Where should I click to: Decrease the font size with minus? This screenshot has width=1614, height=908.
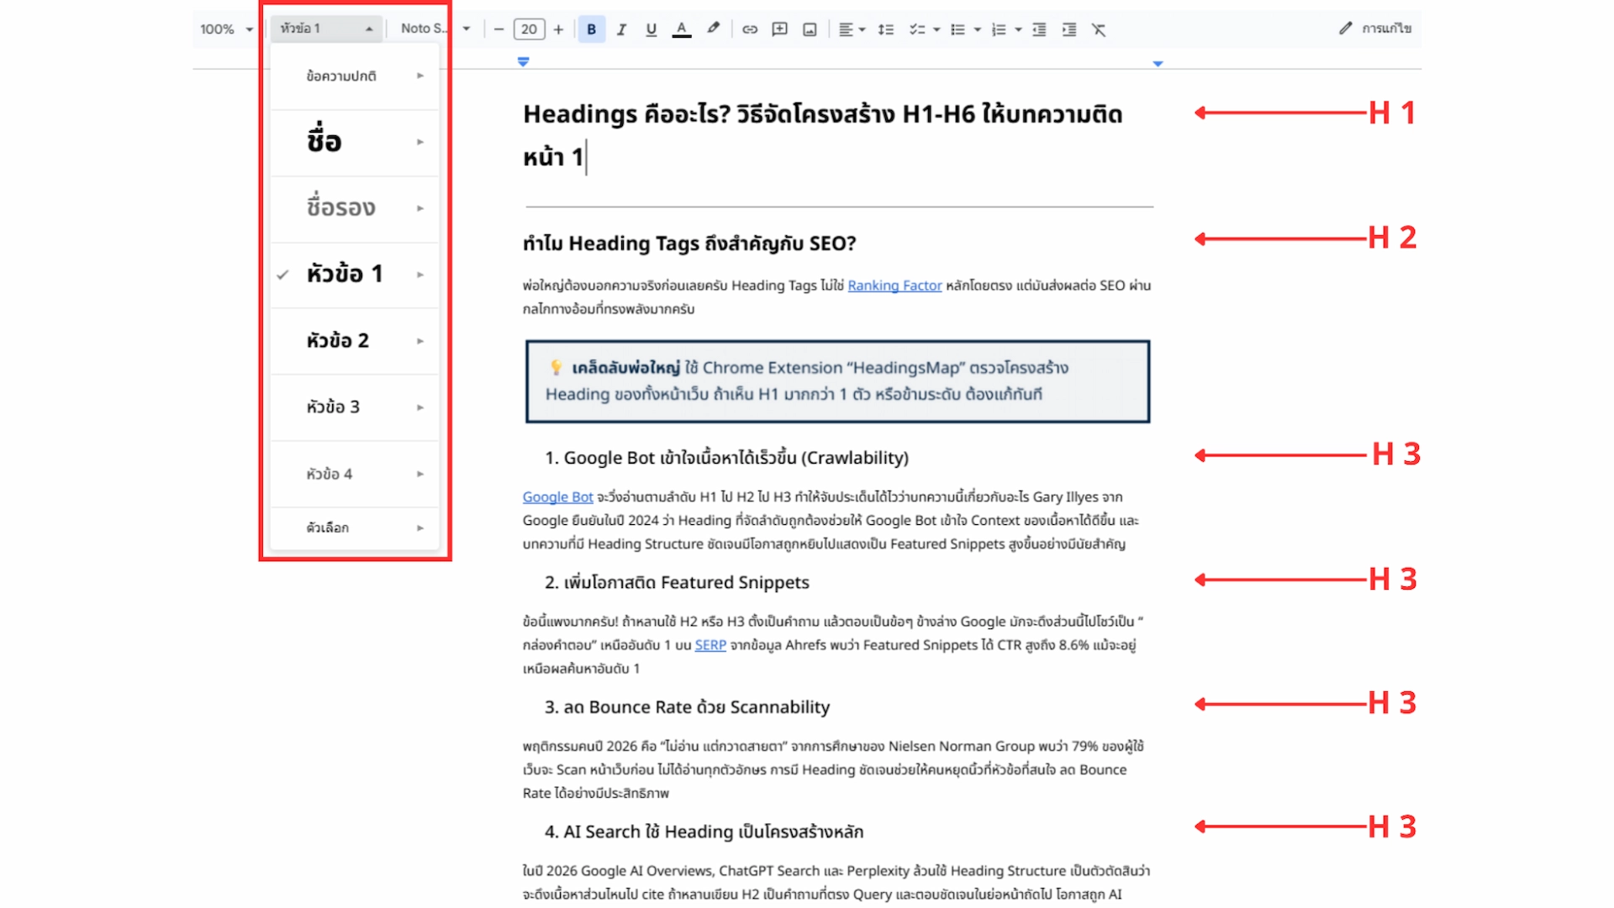(x=498, y=29)
